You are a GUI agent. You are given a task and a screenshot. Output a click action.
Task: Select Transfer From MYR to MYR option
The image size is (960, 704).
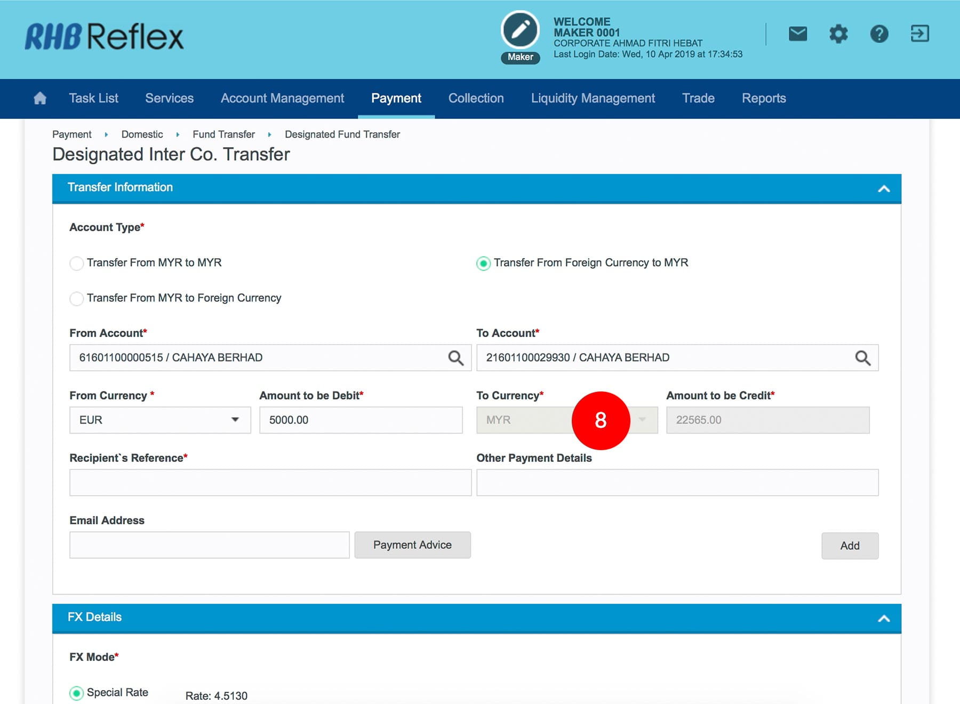pos(77,263)
